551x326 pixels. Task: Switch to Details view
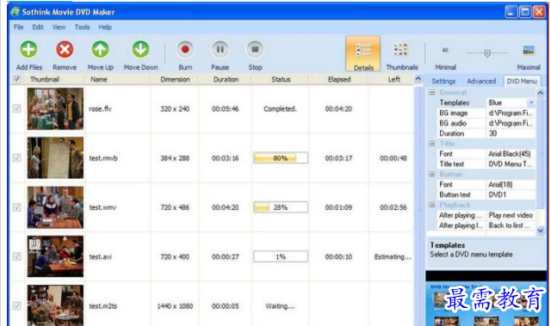pyautogui.click(x=363, y=53)
